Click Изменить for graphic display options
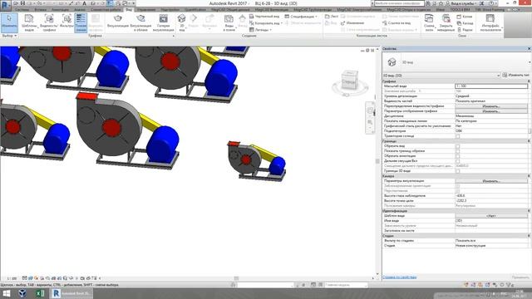532x299 pixels. point(491,111)
